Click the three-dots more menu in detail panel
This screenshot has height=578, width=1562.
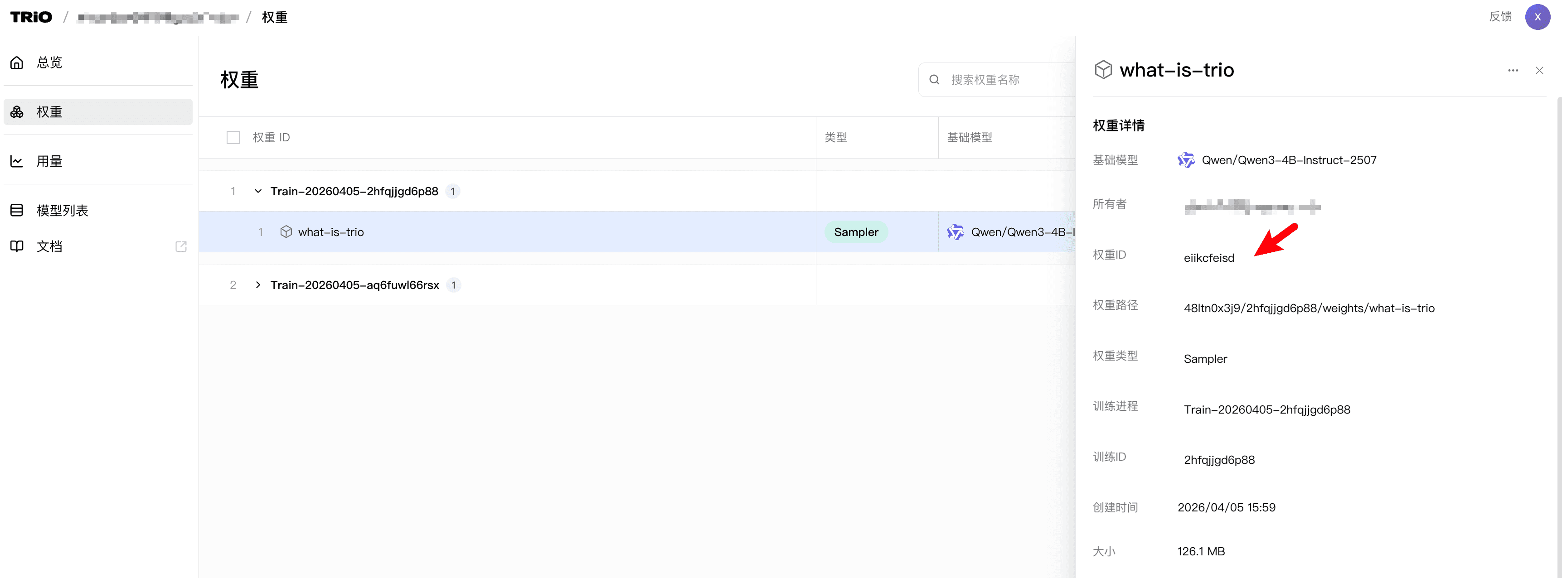coord(1513,70)
